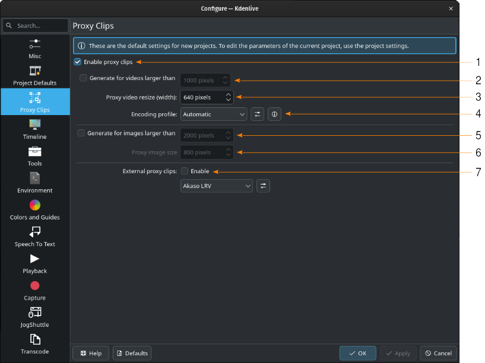Select the Environment settings section

34,183
